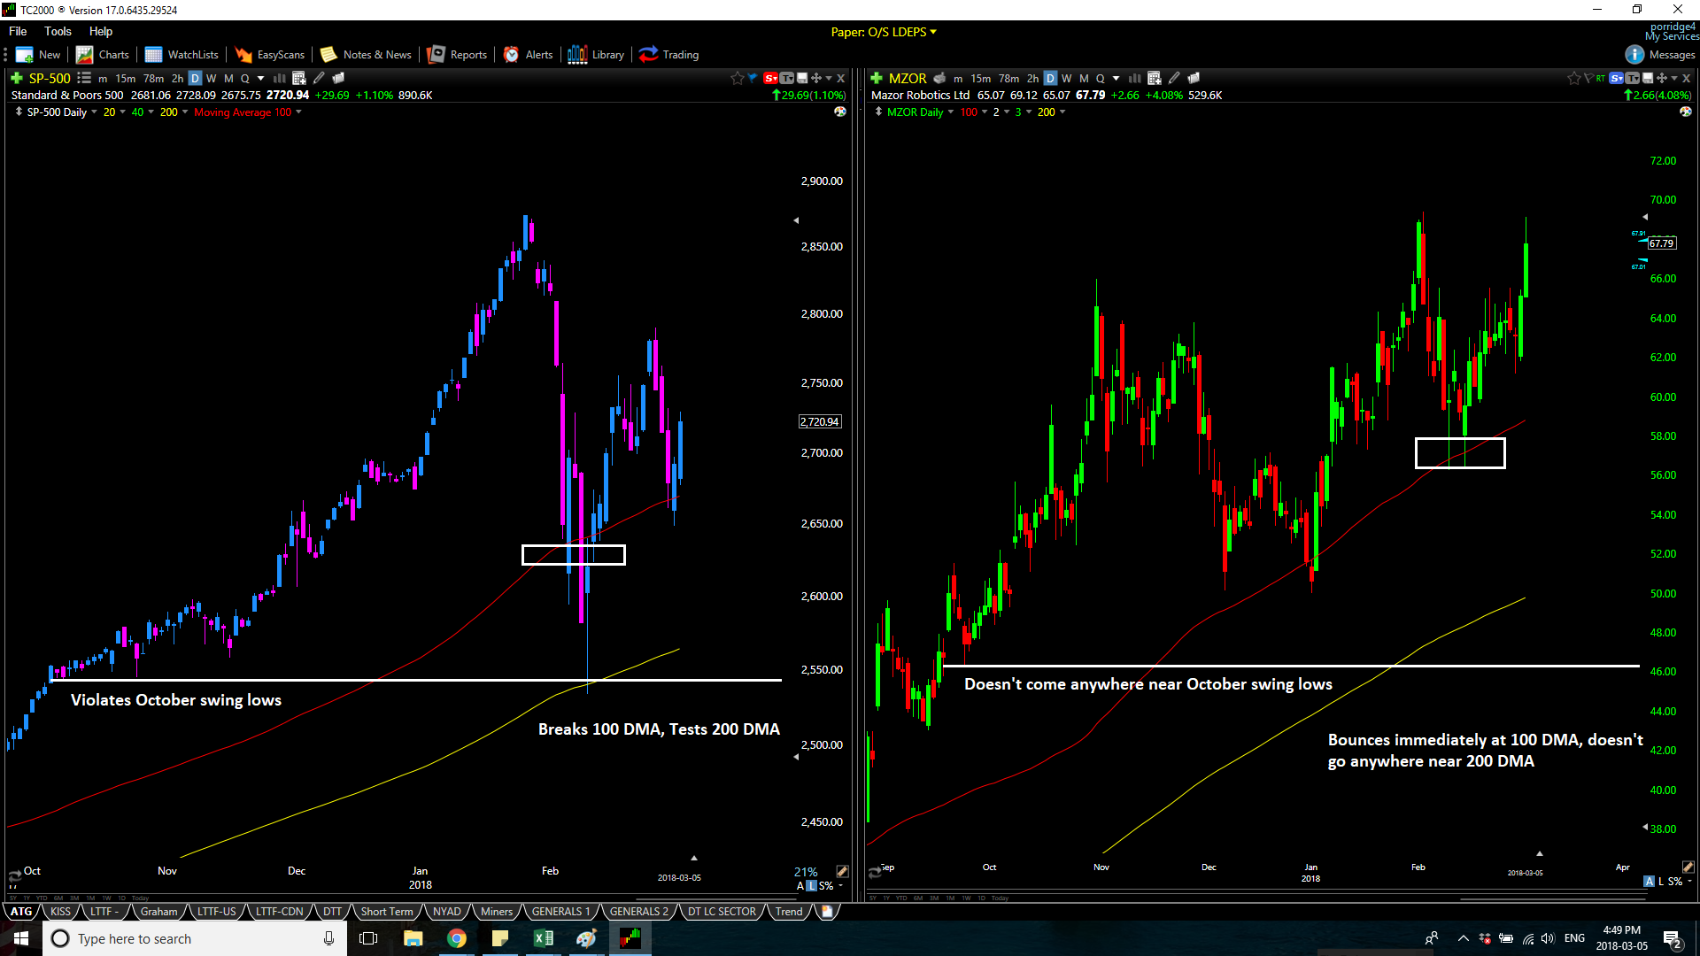Open the Library
The height and width of the screenshot is (956, 1700).
(x=596, y=55)
